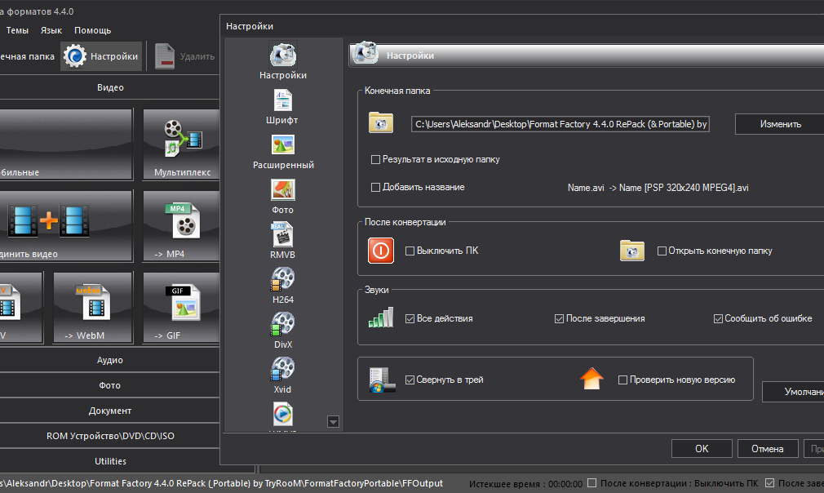The height and width of the screenshot is (493, 824).
Task: Toggle status bar После конвертации: Выключить ПК checkbox
Action: pos(592,483)
